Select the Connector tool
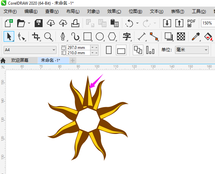This screenshot has height=174, width=215. (154, 36)
